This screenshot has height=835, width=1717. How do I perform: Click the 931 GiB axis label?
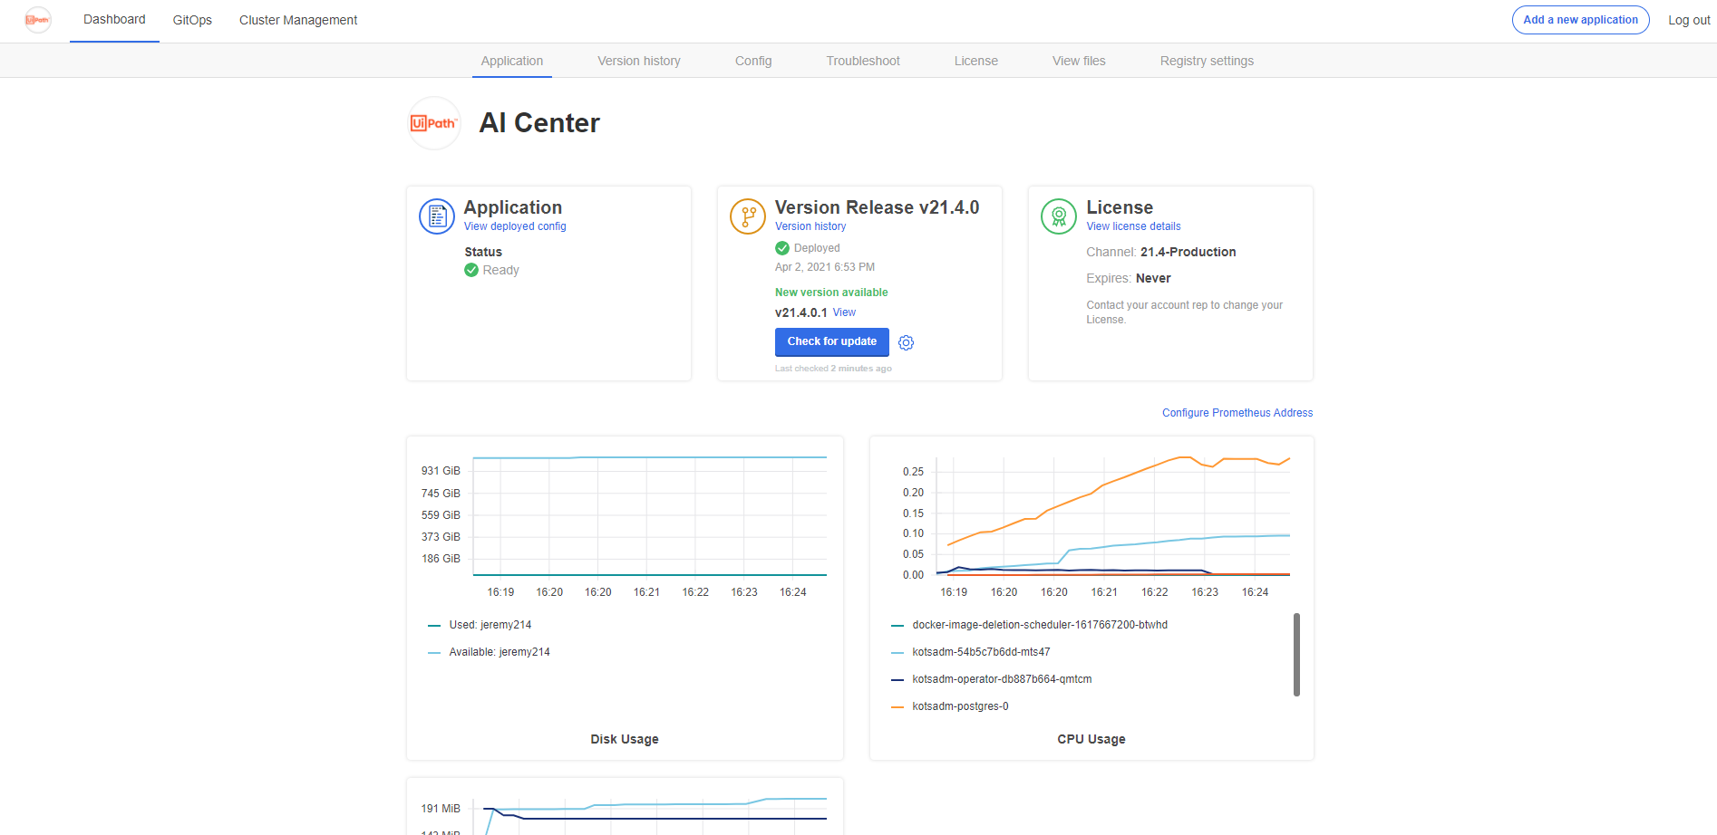[441, 471]
